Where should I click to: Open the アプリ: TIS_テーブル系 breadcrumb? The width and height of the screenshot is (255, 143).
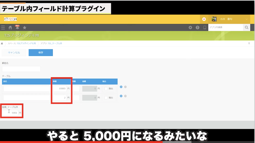(51, 43)
